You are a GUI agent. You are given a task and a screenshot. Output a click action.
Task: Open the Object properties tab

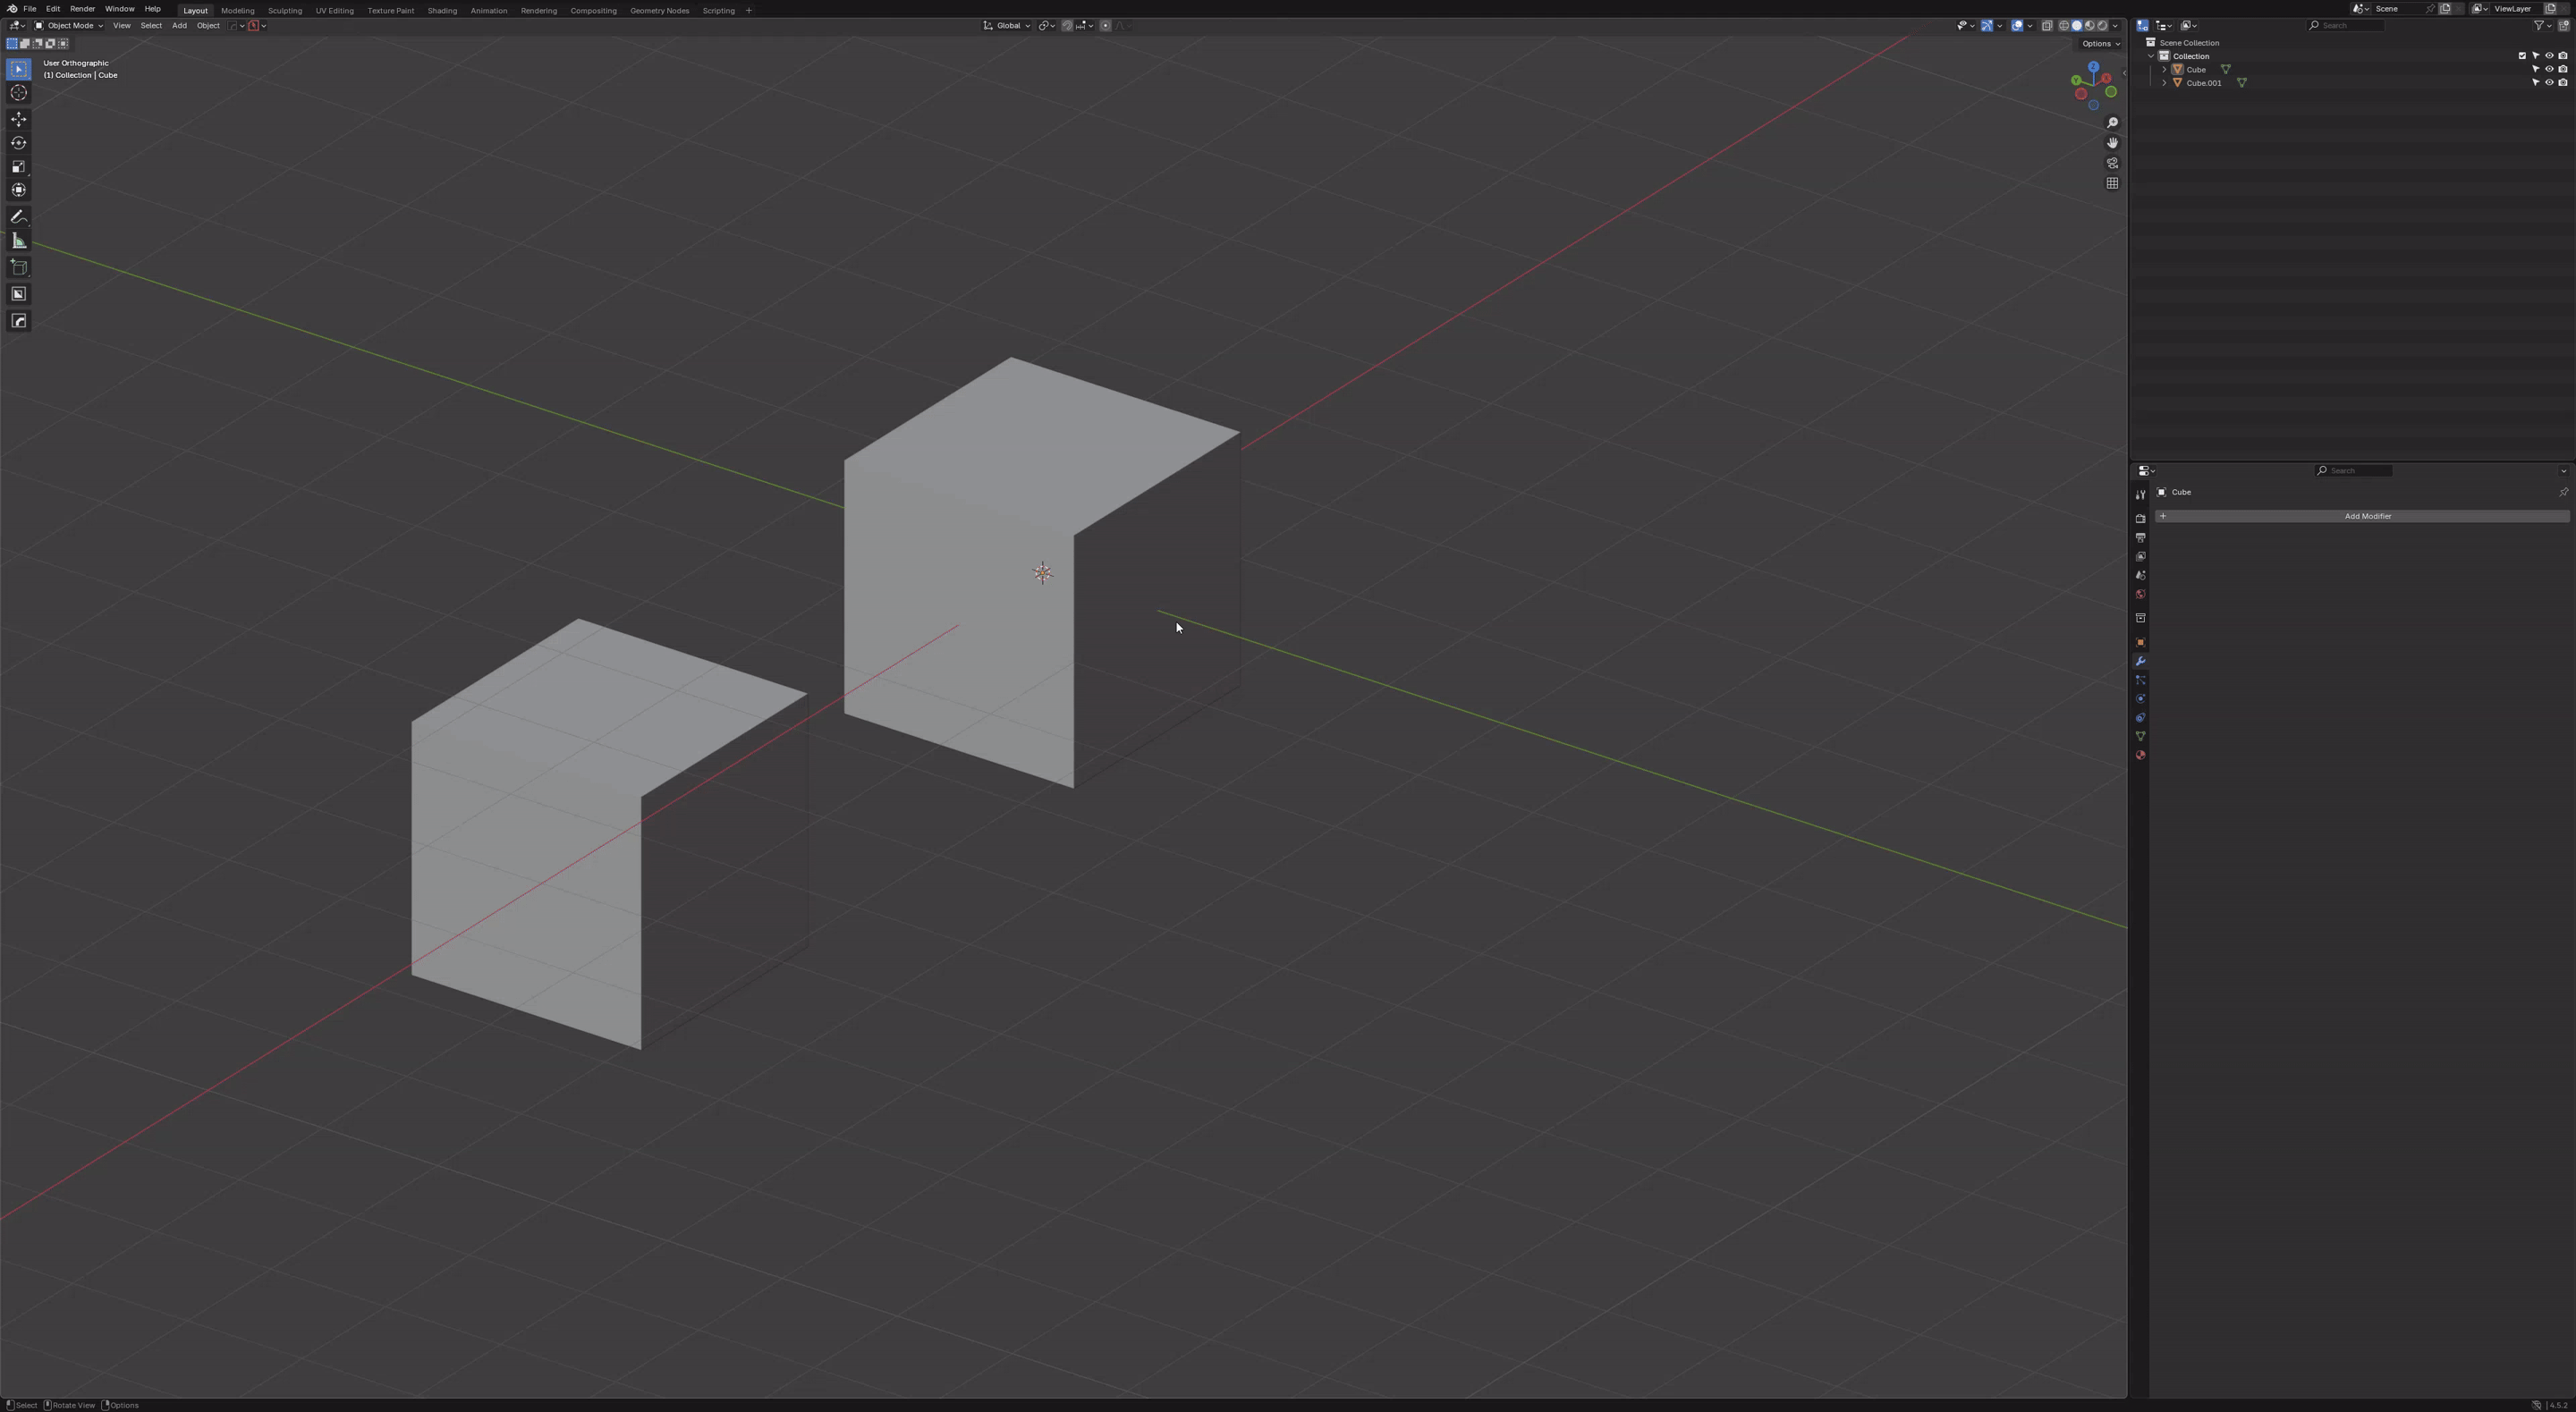(x=2140, y=643)
